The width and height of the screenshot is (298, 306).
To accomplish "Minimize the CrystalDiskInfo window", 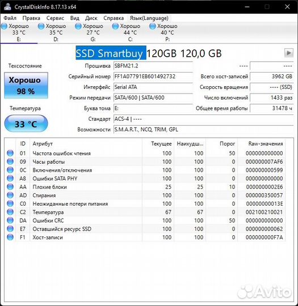I will [x=247, y=7].
